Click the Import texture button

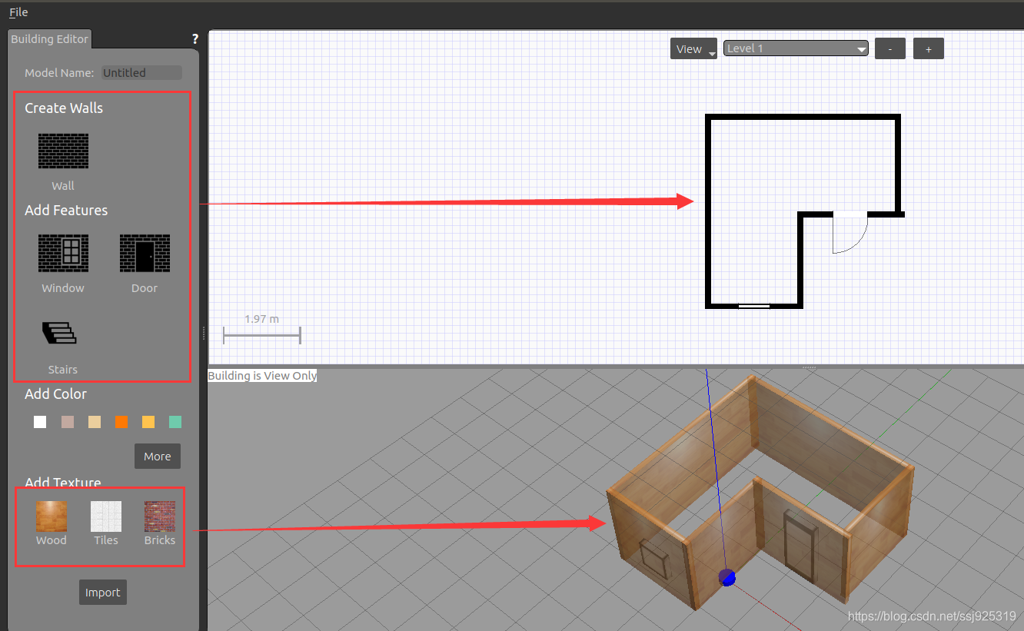click(x=103, y=593)
